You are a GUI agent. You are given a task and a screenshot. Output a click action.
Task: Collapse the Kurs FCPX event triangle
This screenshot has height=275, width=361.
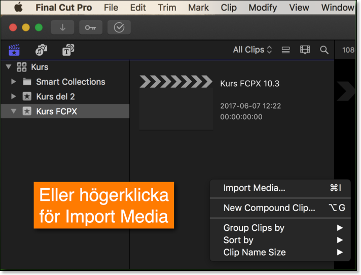point(14,111)
